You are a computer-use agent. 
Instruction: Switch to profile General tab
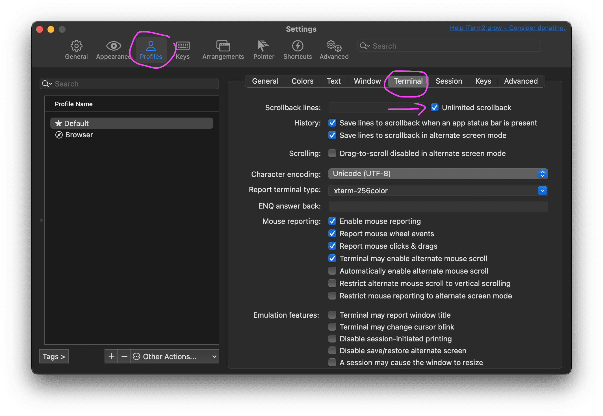[265, 81]
